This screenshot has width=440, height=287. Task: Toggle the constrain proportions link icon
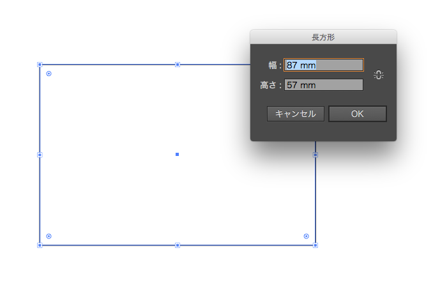379,75
